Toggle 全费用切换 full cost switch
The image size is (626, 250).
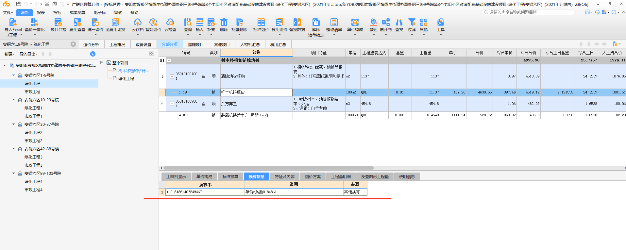115,25
